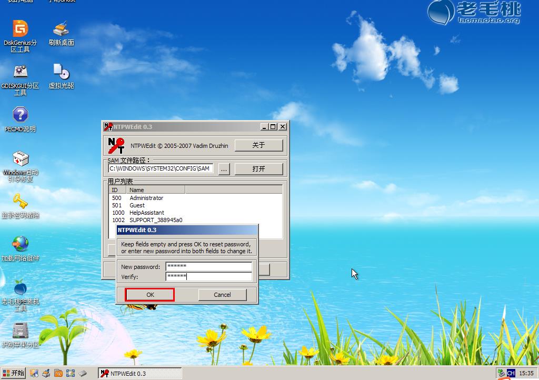Open the 开始 Start menu

(x=14, y=373)
